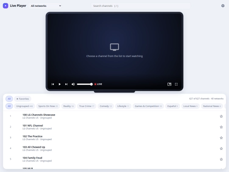Favorite 100 LG Channels Showcase star
This screenshot has width=229, height=172.
coord(221,116)
